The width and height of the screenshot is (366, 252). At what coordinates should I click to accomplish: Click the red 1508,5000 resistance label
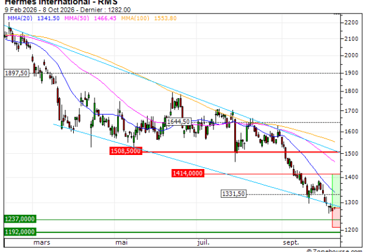point(126,151)
